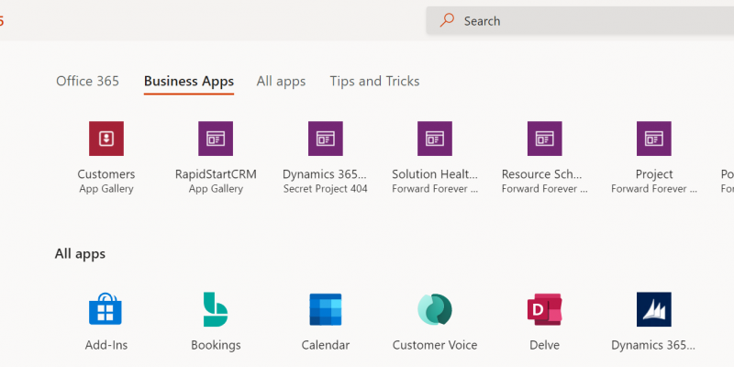Click the Customer Voice label
The image size is (734, 367).
[x=435, y=345]
